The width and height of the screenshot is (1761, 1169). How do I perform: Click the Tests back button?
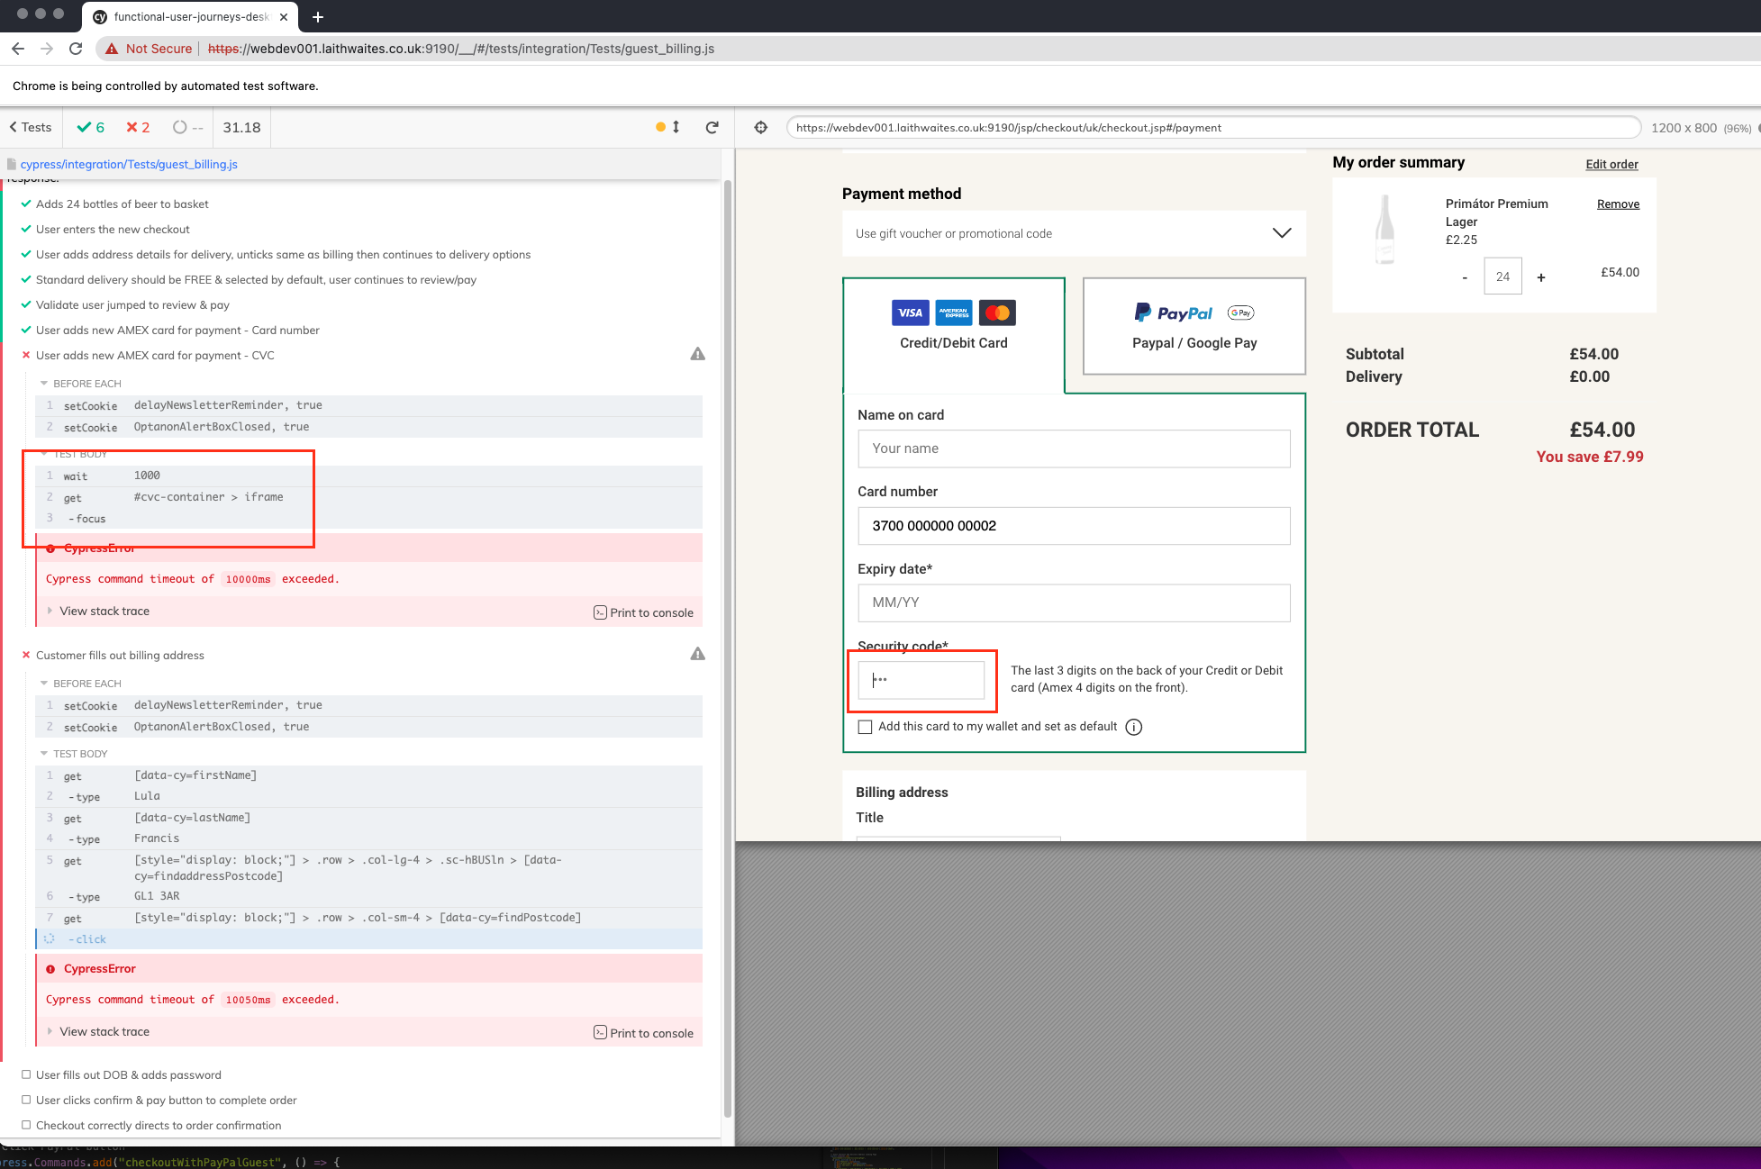pos(31,128)
